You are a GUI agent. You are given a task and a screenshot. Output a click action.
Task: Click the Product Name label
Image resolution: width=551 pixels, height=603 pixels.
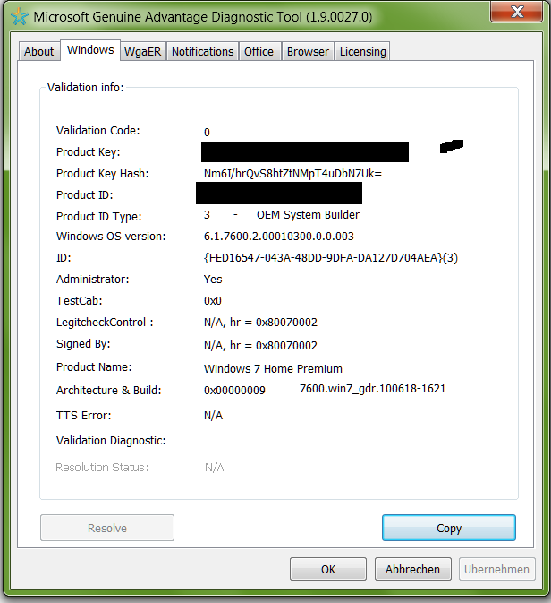pos(94,366)
